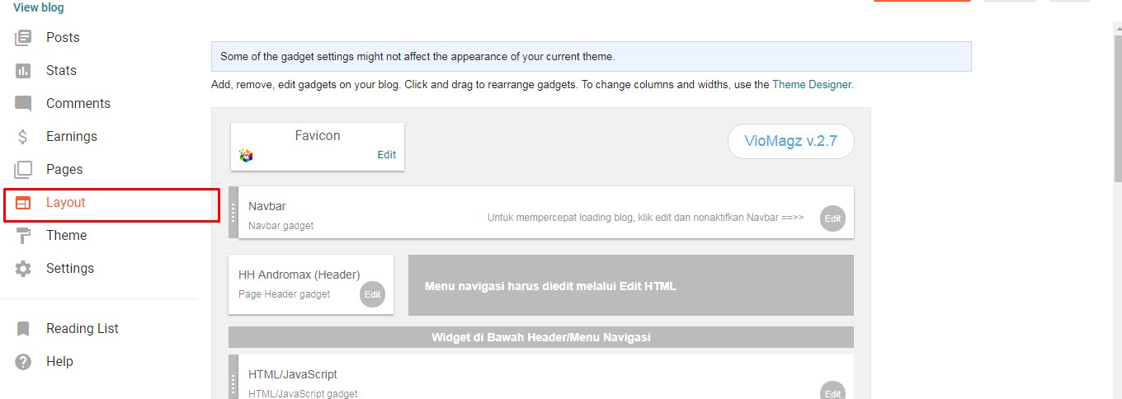Grab the Navbar gadget drag handle
Screen dimensions: 1122x399
click(x=233, y=212)
